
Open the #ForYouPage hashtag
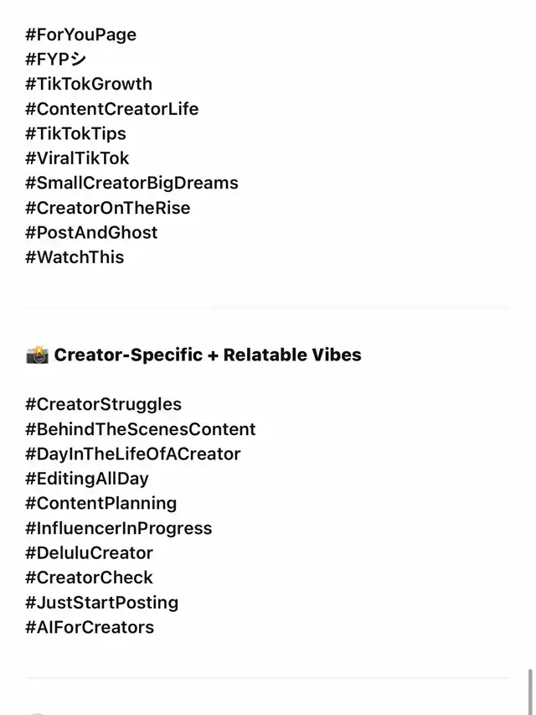pyautogui.click(x=80, y=35)
